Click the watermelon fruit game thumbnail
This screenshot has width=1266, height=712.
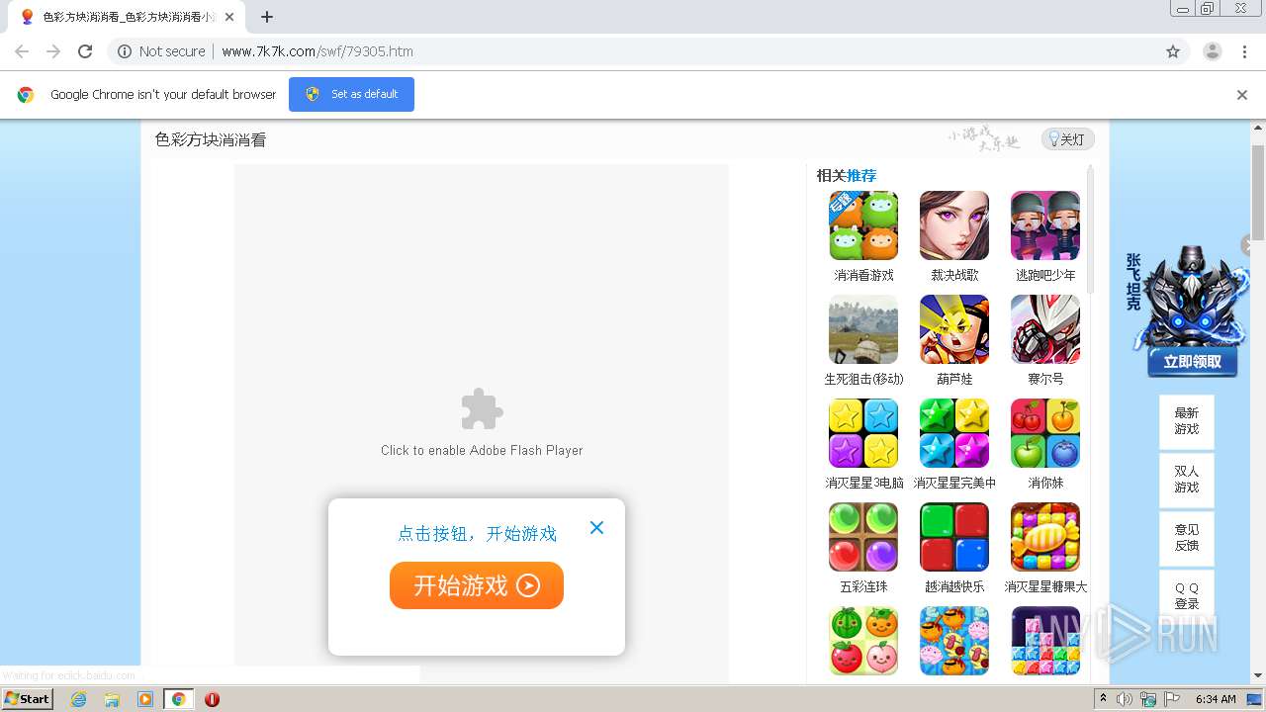[863, 641]
